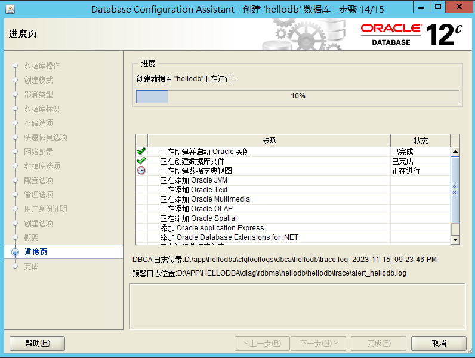Minimize the Database Configuration Assistant window
Viewport: 475px width, 358px height.
[421, 7]
